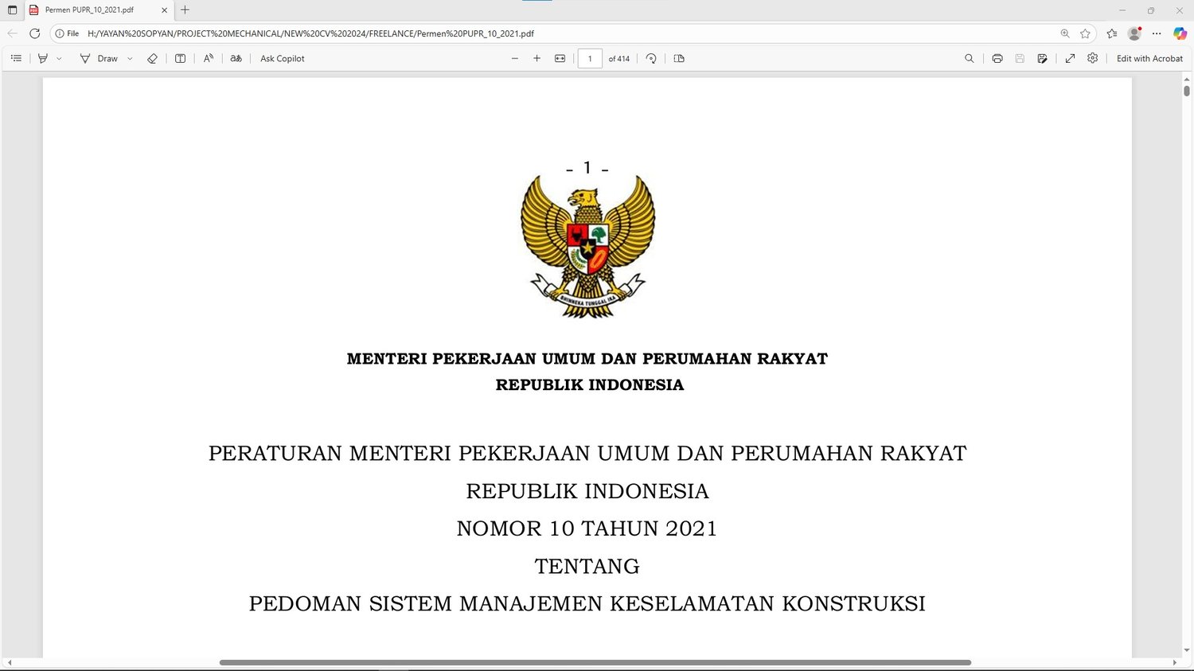Viewport: 1194px width, 671px height.
Task: Print the PDF document
Action: point(997,58)
